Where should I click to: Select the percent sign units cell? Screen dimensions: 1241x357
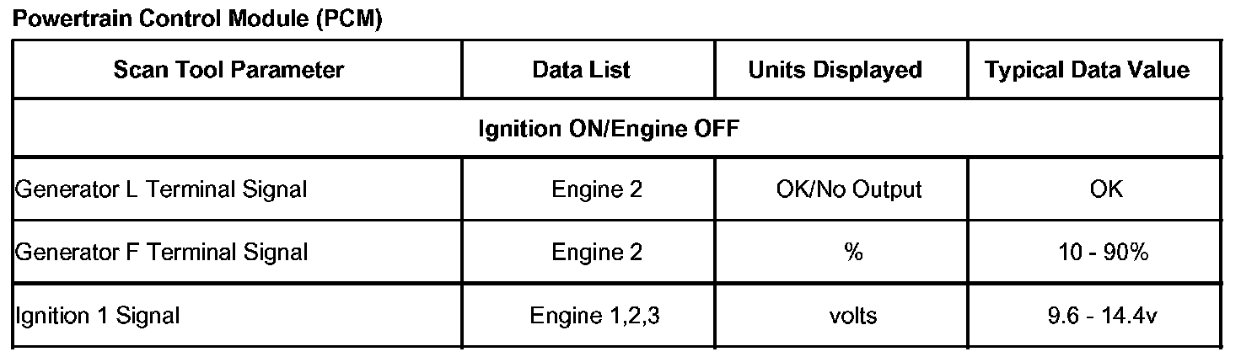[852, 251]
